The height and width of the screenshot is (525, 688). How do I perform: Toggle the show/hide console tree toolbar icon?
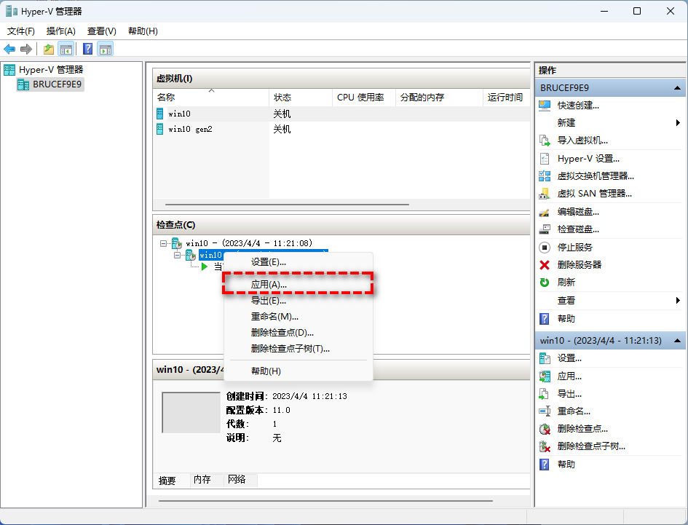point(66,50)
